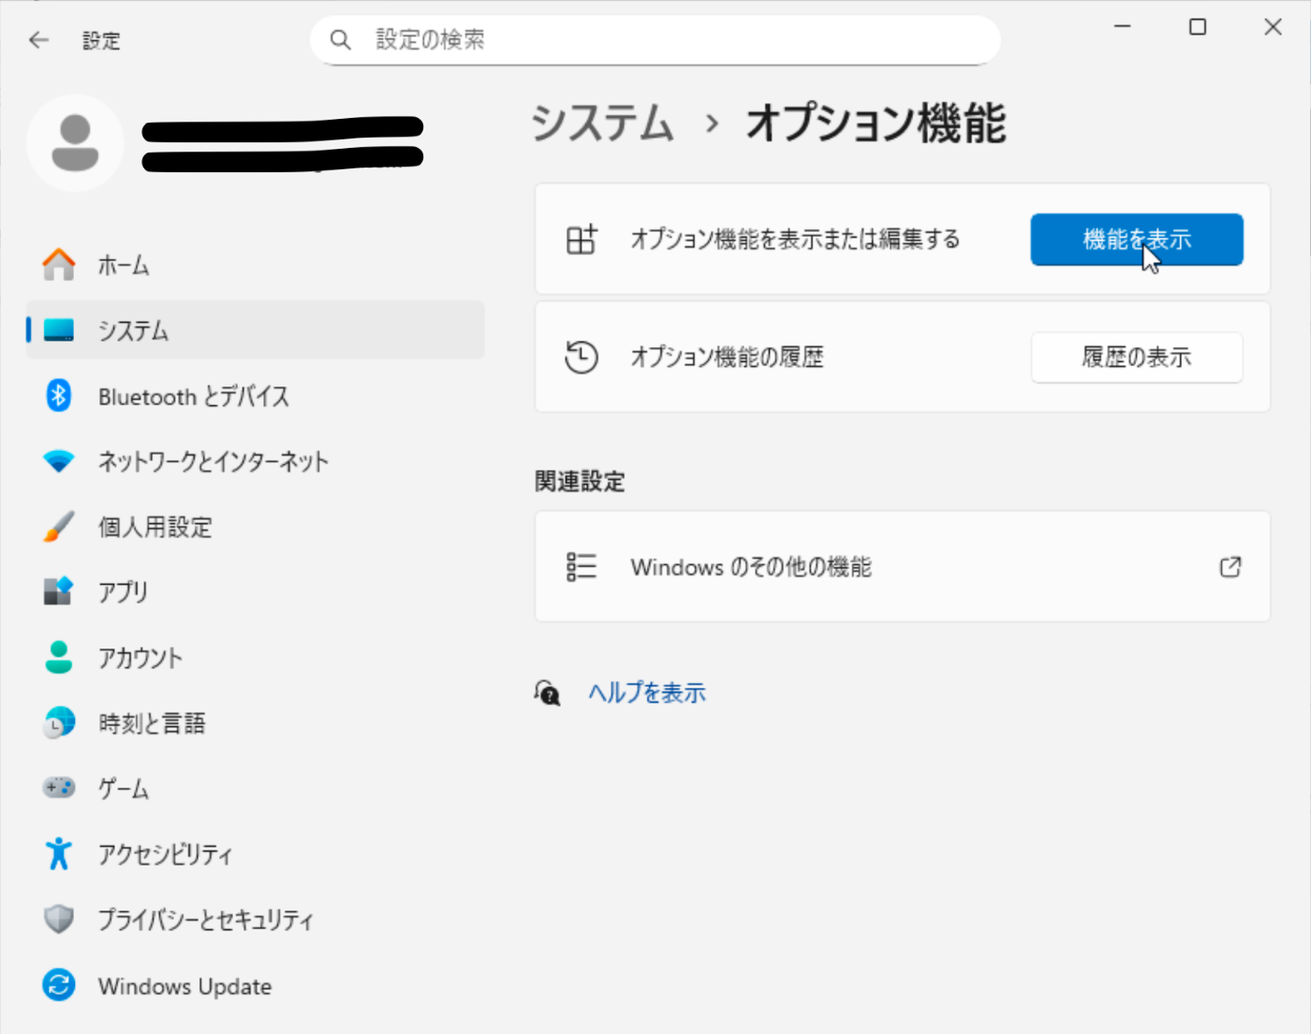
Task: Click the history clock icon
Action: (x=582, y=357)
